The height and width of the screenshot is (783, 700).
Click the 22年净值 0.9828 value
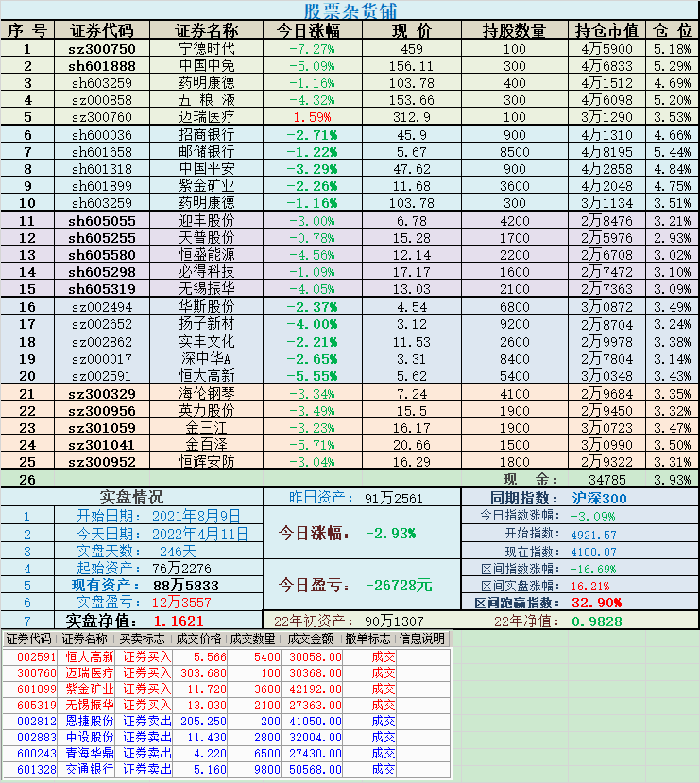coord(597,621)
